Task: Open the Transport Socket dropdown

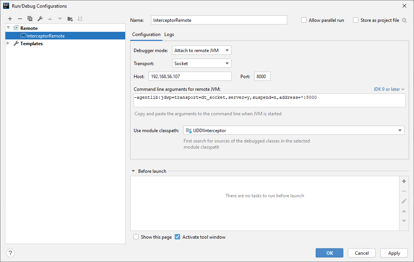Action: [202, 64]
